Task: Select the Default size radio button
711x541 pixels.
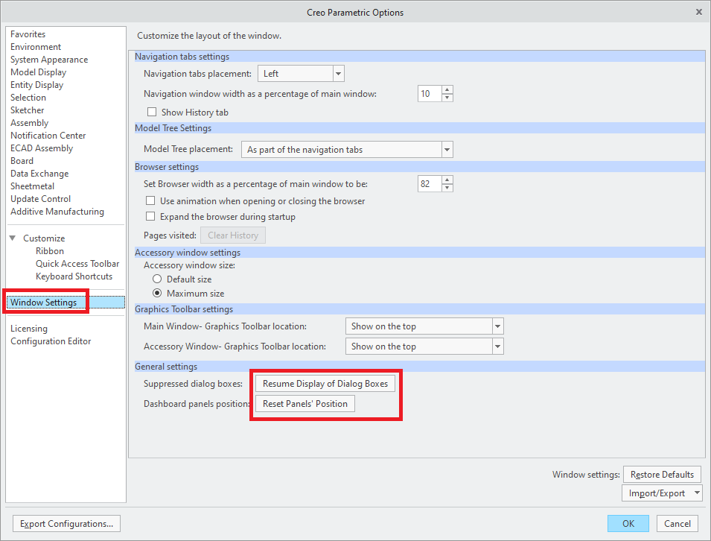Action: pyautogui.click(x=157, y=280)
